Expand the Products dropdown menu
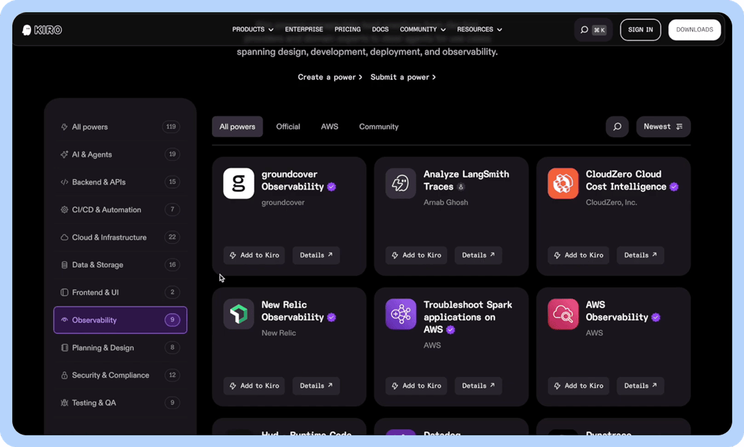The width and height of the screenshot is (744, 447). click(x=253, y=29)
